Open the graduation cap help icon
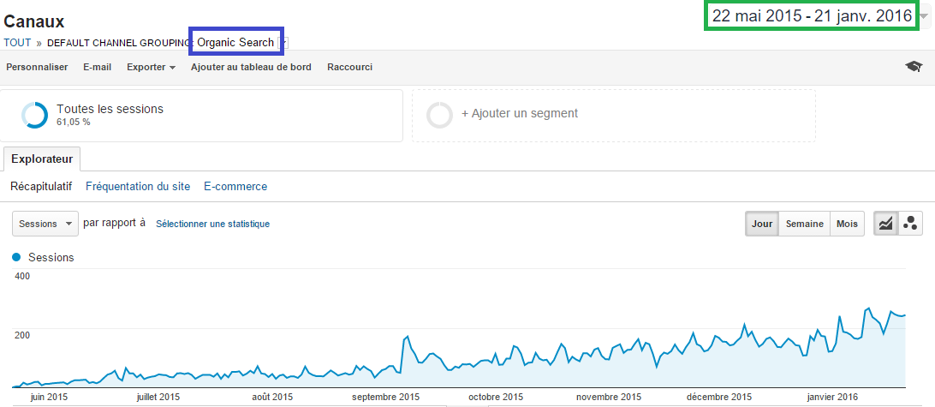The image size is (935, 407). pyautogui.click(x=913, y=67)
